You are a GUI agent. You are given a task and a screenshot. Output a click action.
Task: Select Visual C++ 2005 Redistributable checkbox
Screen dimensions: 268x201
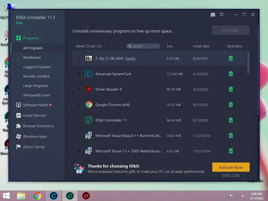79,151
